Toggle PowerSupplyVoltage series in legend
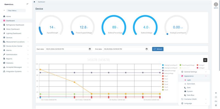 187,65
